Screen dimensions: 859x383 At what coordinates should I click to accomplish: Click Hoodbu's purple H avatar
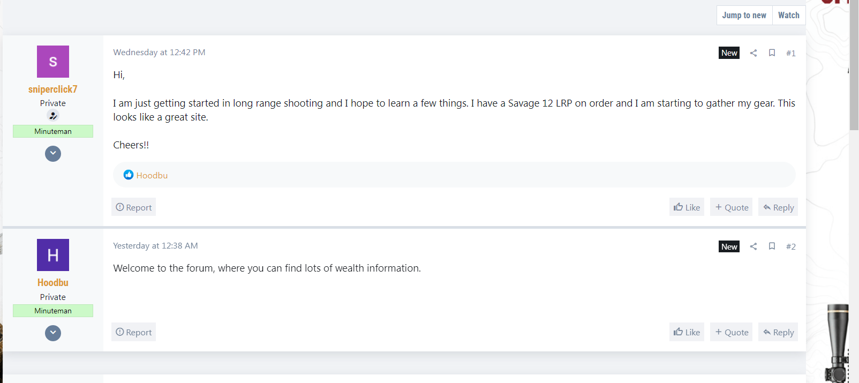(x=53, y=255)
